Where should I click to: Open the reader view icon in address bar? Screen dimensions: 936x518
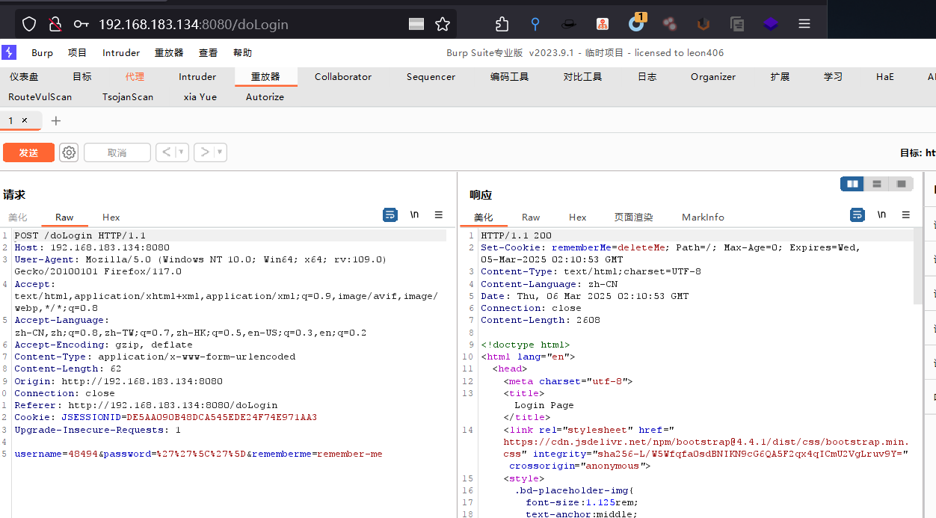click(x=416, y=24)
